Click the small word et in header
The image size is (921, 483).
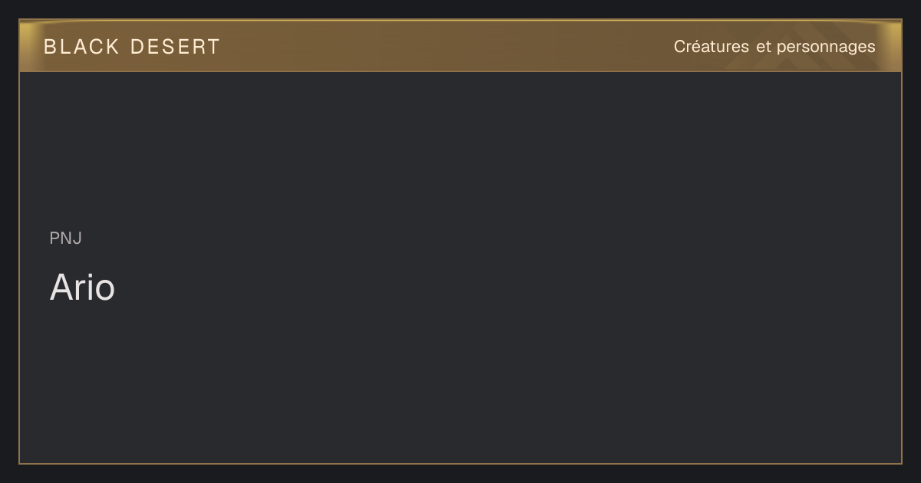tap(763, 47)
